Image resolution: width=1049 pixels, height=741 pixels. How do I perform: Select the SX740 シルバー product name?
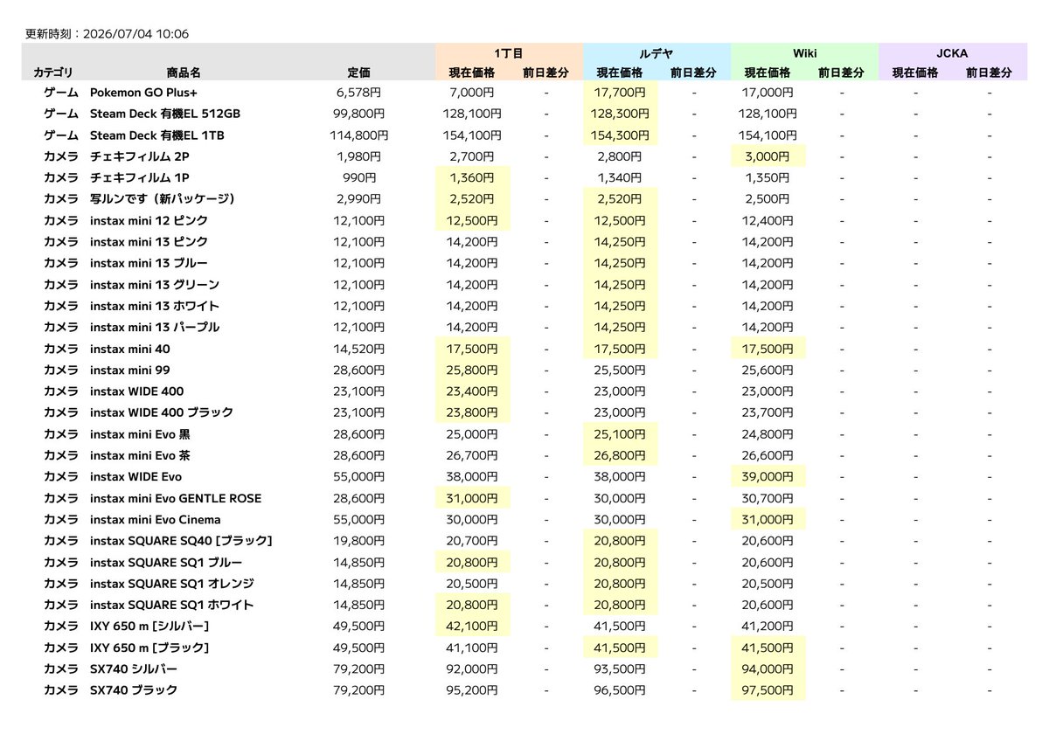pyautogui.click(x=134, y=669)
